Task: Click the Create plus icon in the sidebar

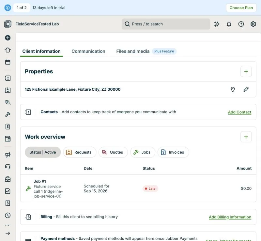Action: pyautogui.click(x=8, y=38)
